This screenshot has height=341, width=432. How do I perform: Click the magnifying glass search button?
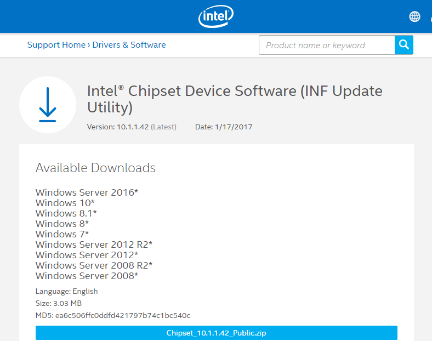point(404,45)
